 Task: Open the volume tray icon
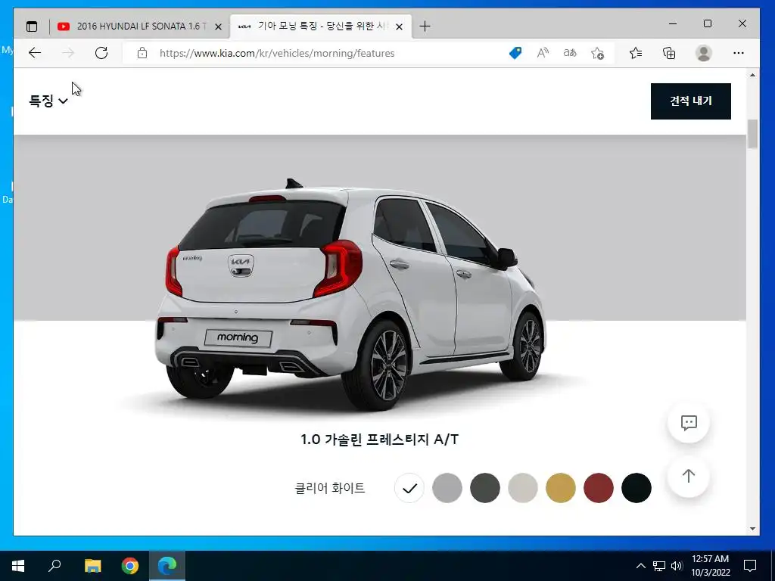pyautogui.click(x=677, y=566)
